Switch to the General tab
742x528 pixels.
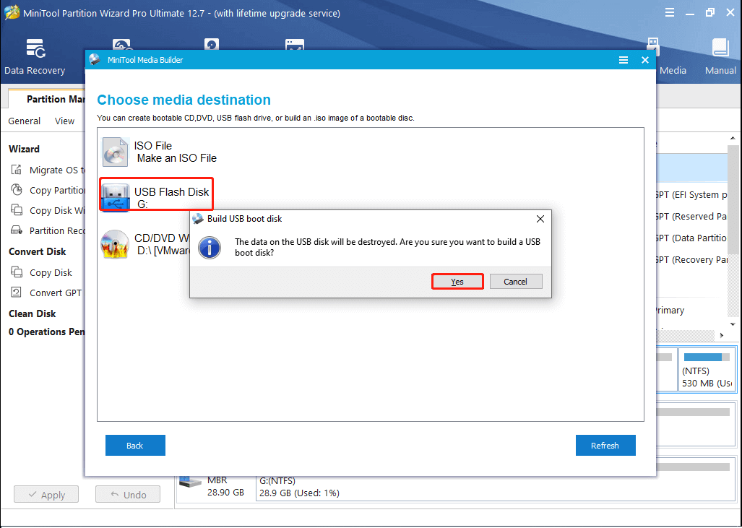[24, 121]
